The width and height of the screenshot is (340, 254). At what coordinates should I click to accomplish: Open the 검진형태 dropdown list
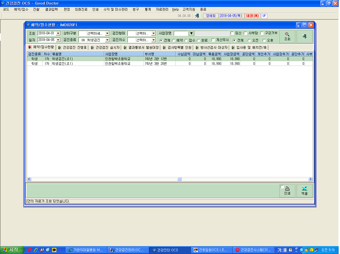[153, 33]
